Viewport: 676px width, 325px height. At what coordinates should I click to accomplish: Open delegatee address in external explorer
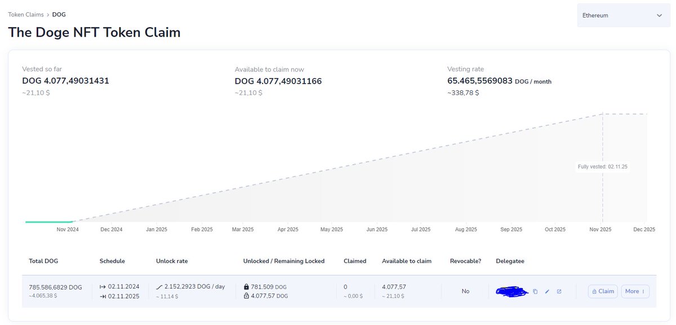click(x=559, y=291)
